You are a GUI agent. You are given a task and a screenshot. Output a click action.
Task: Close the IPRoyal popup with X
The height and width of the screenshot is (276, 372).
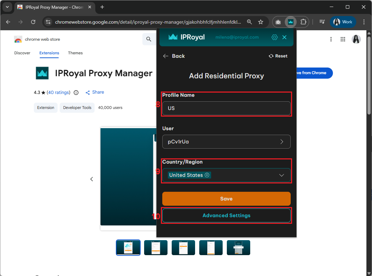(284, 37)
